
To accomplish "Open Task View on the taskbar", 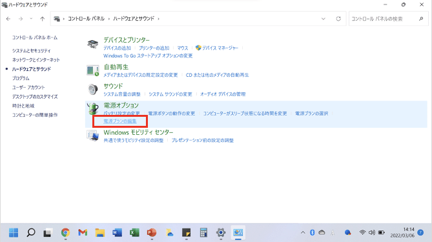I will pyautogui.click(x=48, y=232).
